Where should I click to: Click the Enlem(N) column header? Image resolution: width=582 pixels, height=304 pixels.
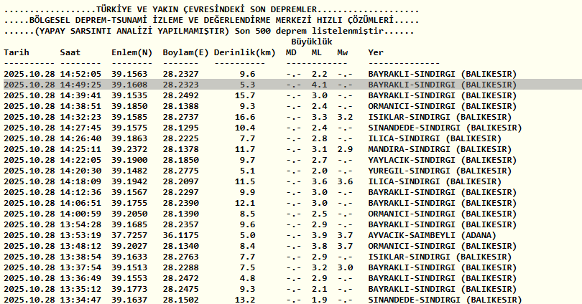click(x=131, y=53)
